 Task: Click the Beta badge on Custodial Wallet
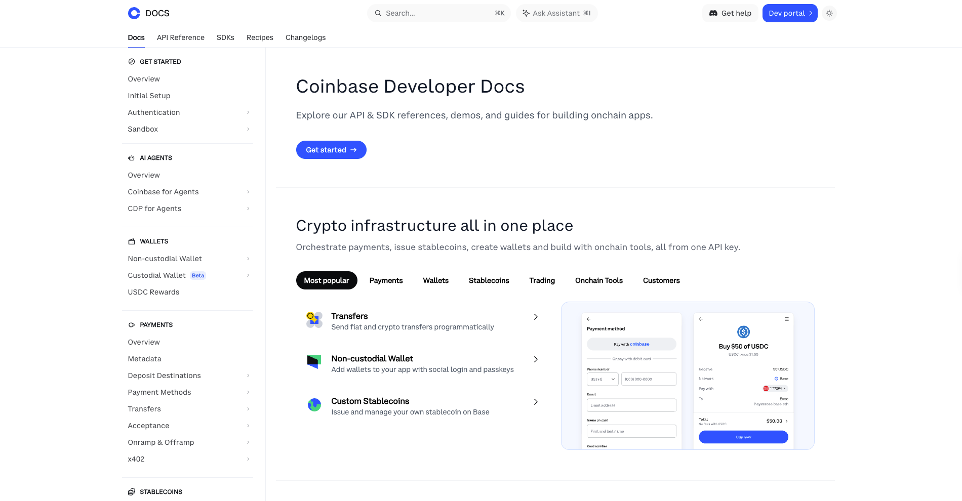click(198, 276)
